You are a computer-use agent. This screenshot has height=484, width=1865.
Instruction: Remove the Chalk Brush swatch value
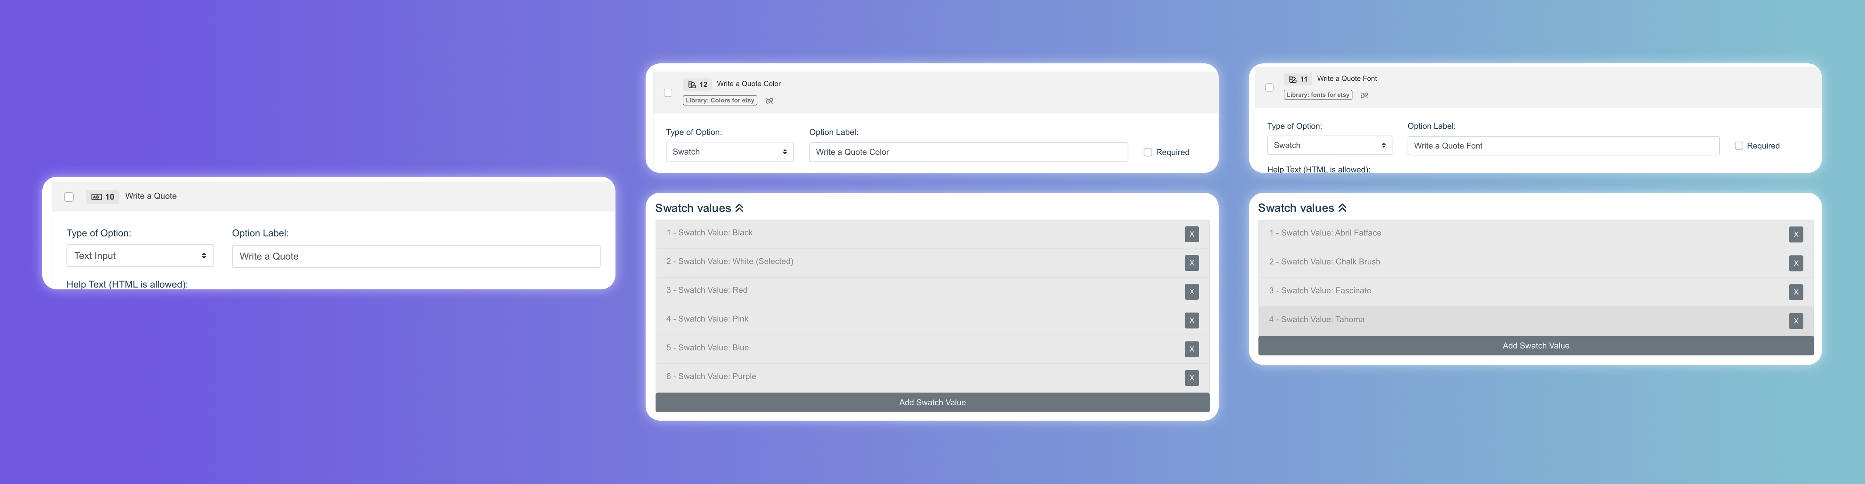1796,263
